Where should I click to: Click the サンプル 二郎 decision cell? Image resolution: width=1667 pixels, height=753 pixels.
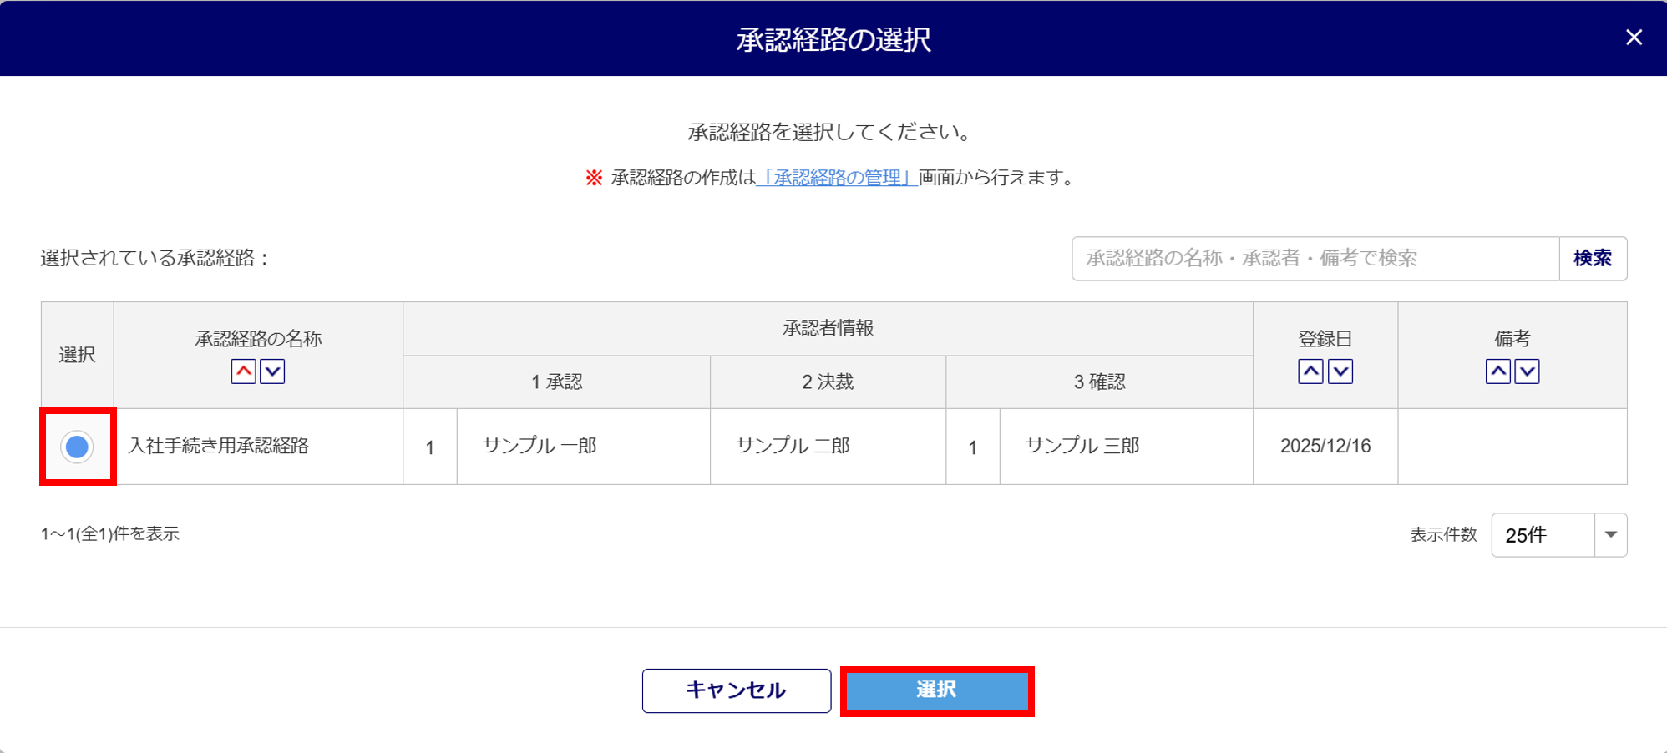click(x=793, y=447)
